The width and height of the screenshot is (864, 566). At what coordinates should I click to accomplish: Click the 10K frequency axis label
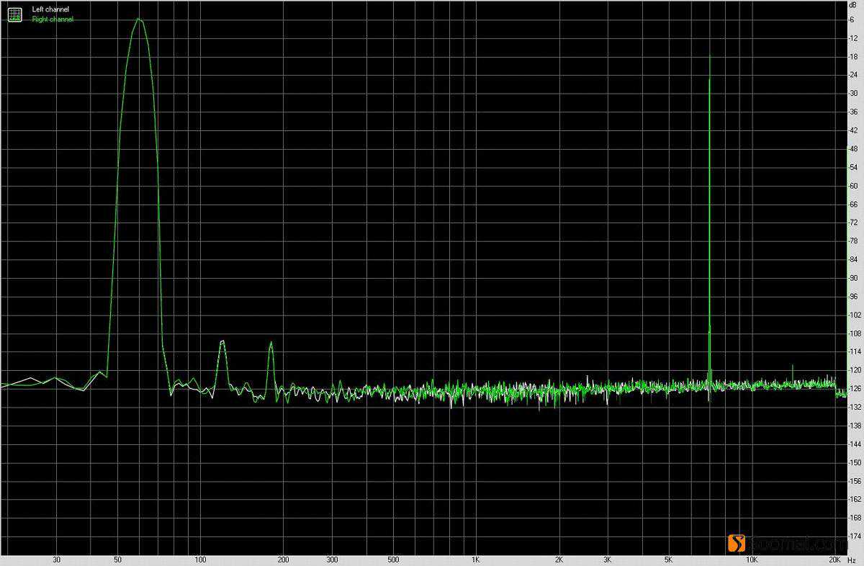751,560
